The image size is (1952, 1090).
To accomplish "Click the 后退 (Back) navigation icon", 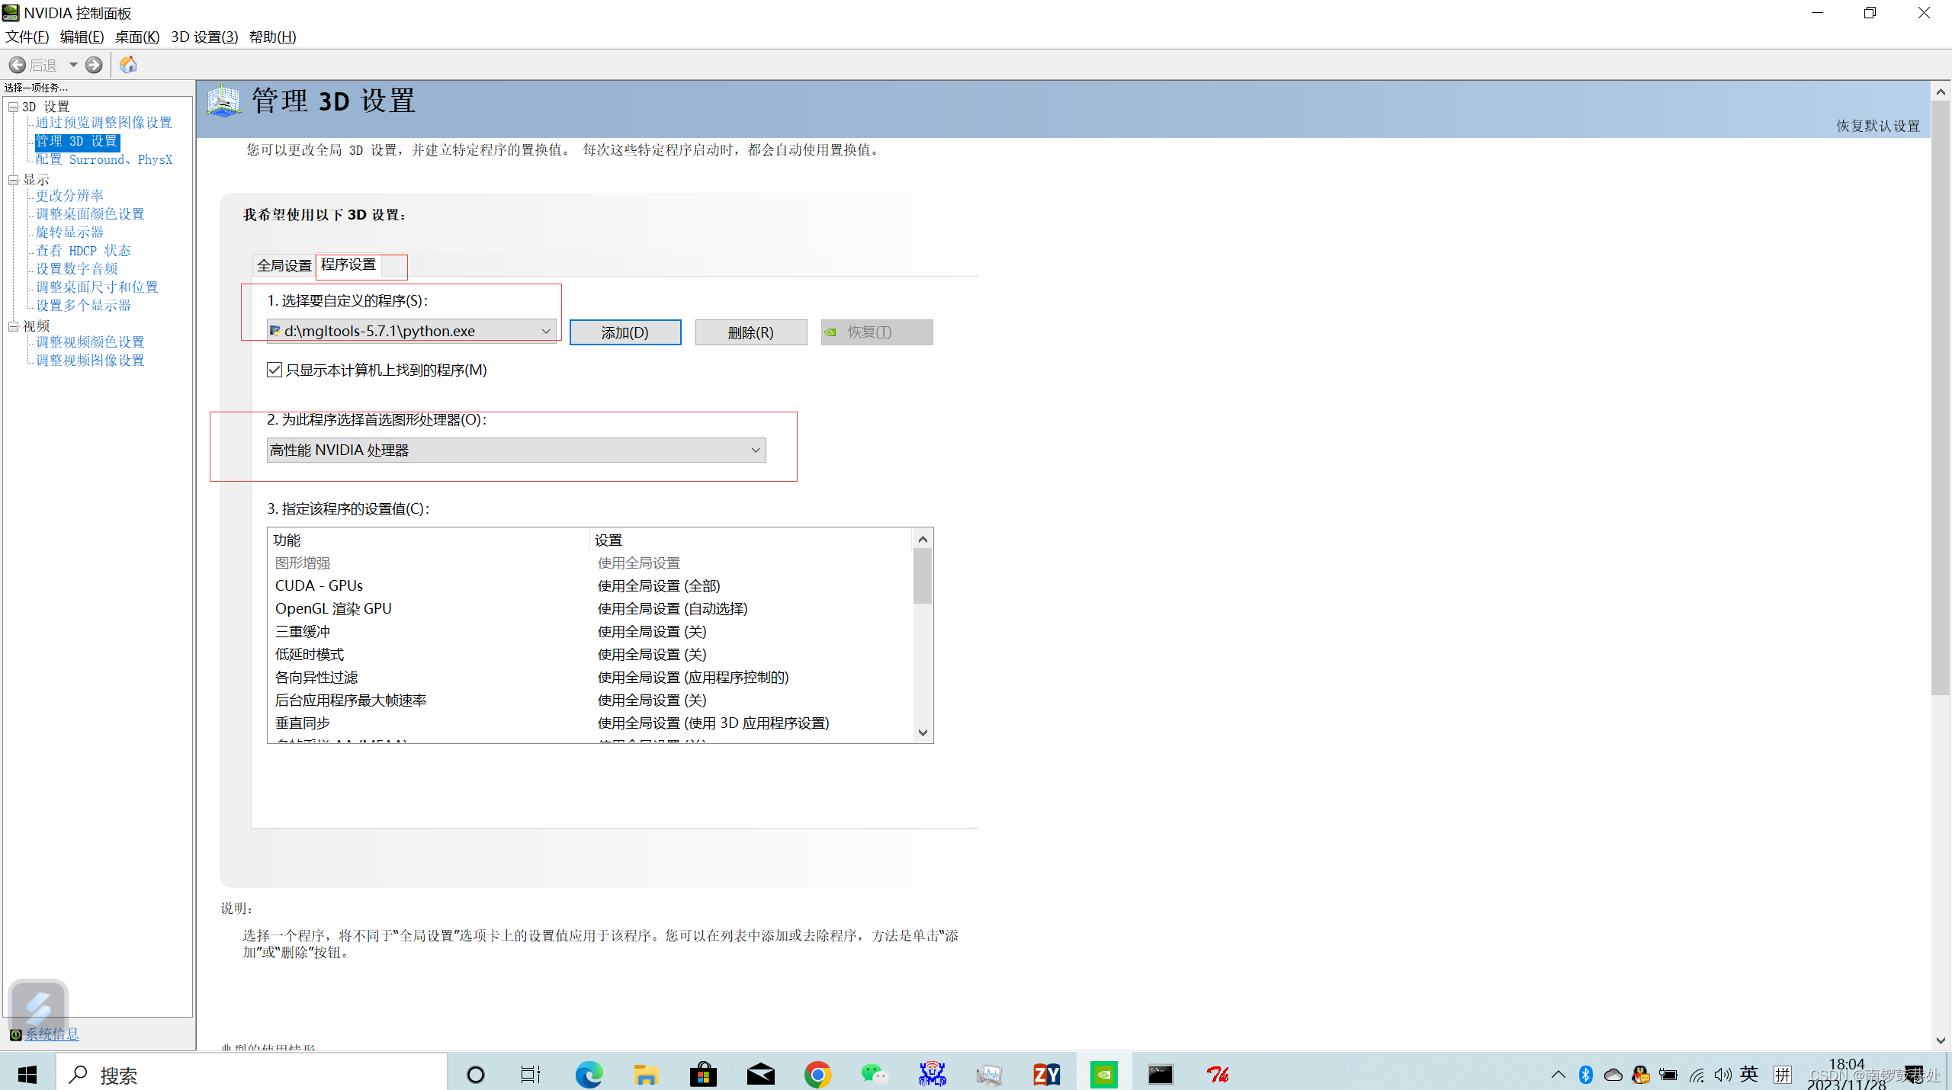I will coord(19,65).
